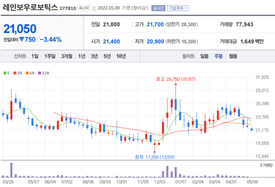The image size is (275, 187).
Task: Click the 15,945 price axis label
Action: (x=262, y=156)
